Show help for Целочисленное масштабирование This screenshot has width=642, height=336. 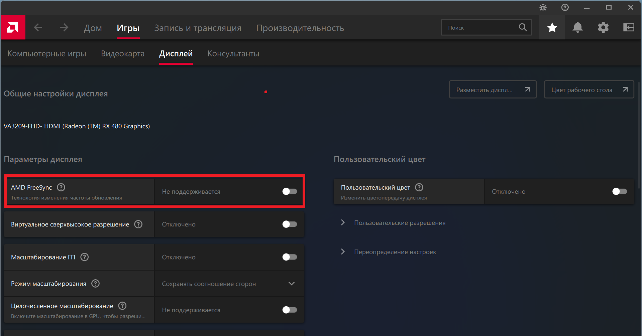point(122,306)
